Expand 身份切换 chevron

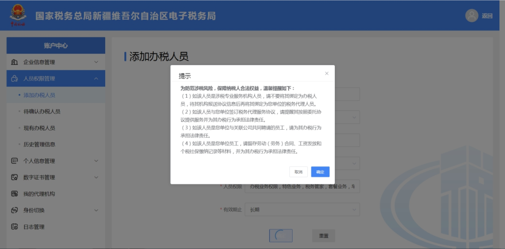coord(96,210)
